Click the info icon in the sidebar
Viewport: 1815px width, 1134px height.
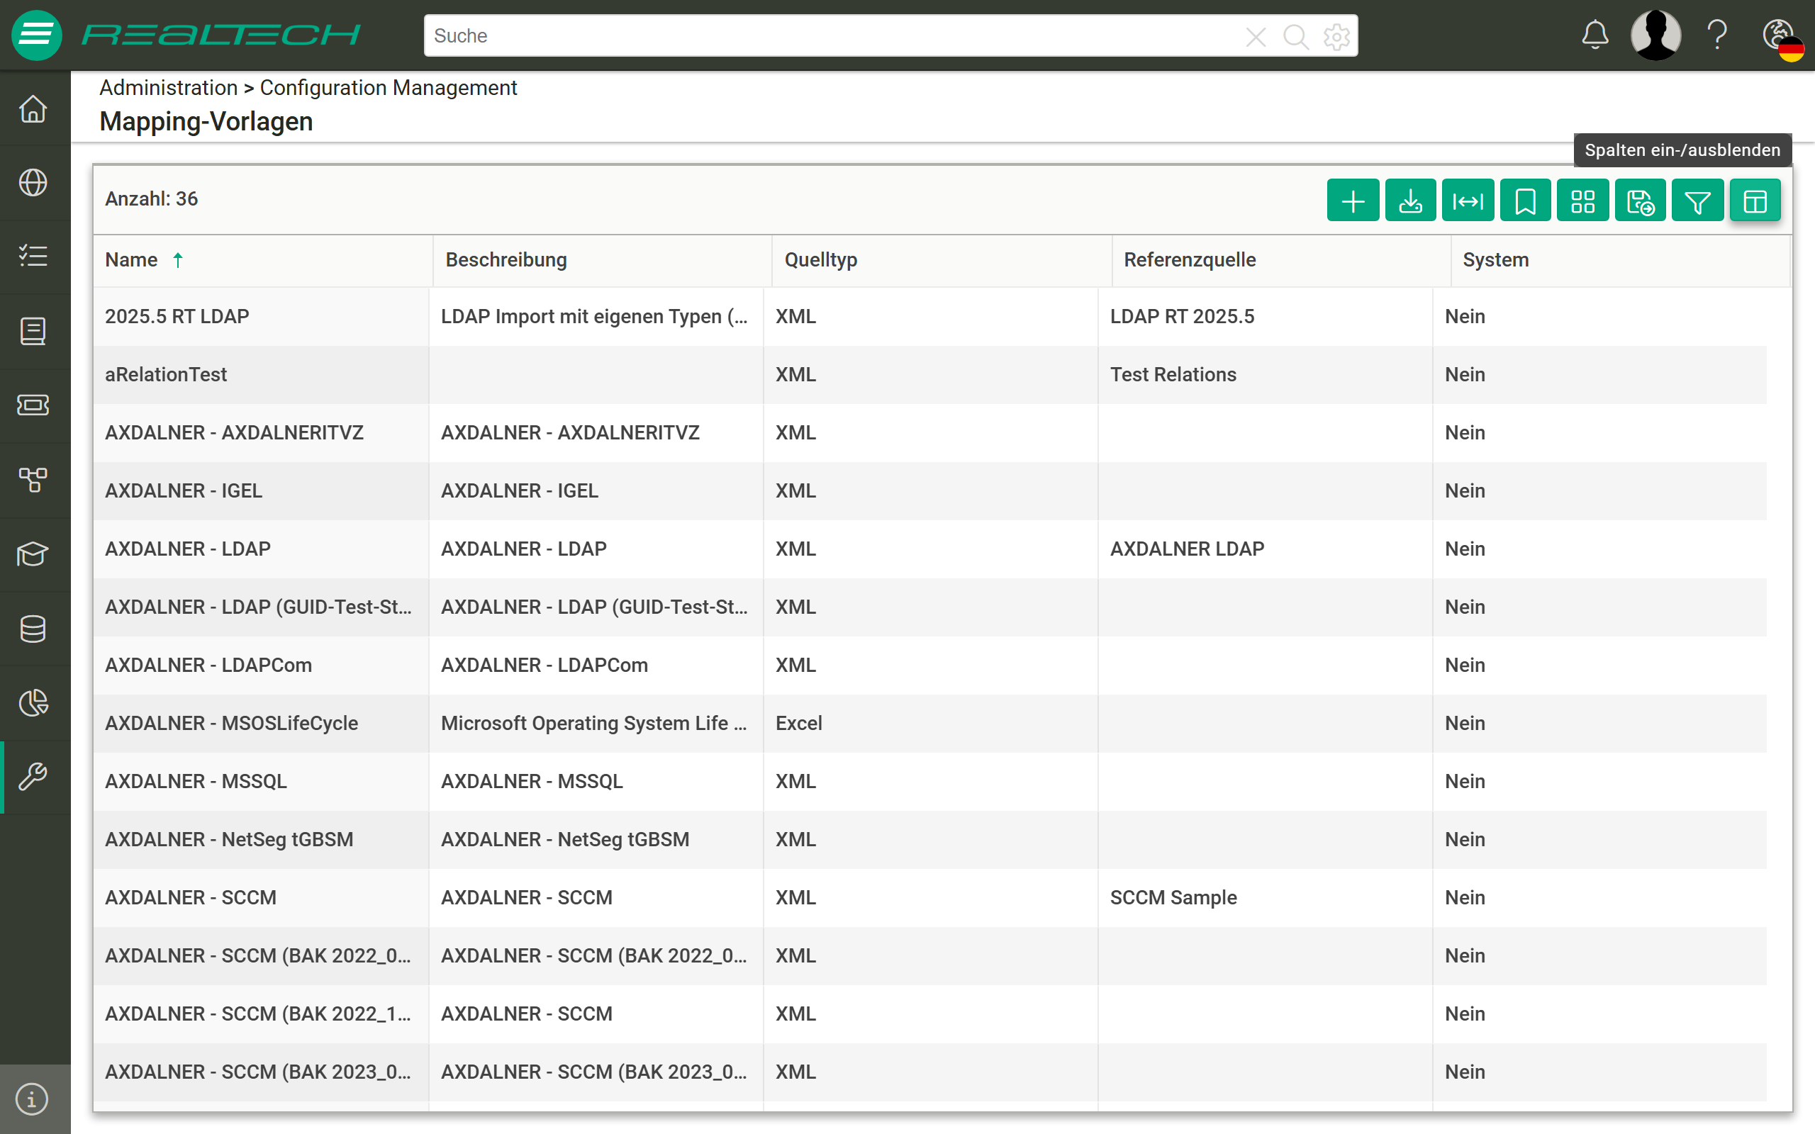click(31, 1099)
